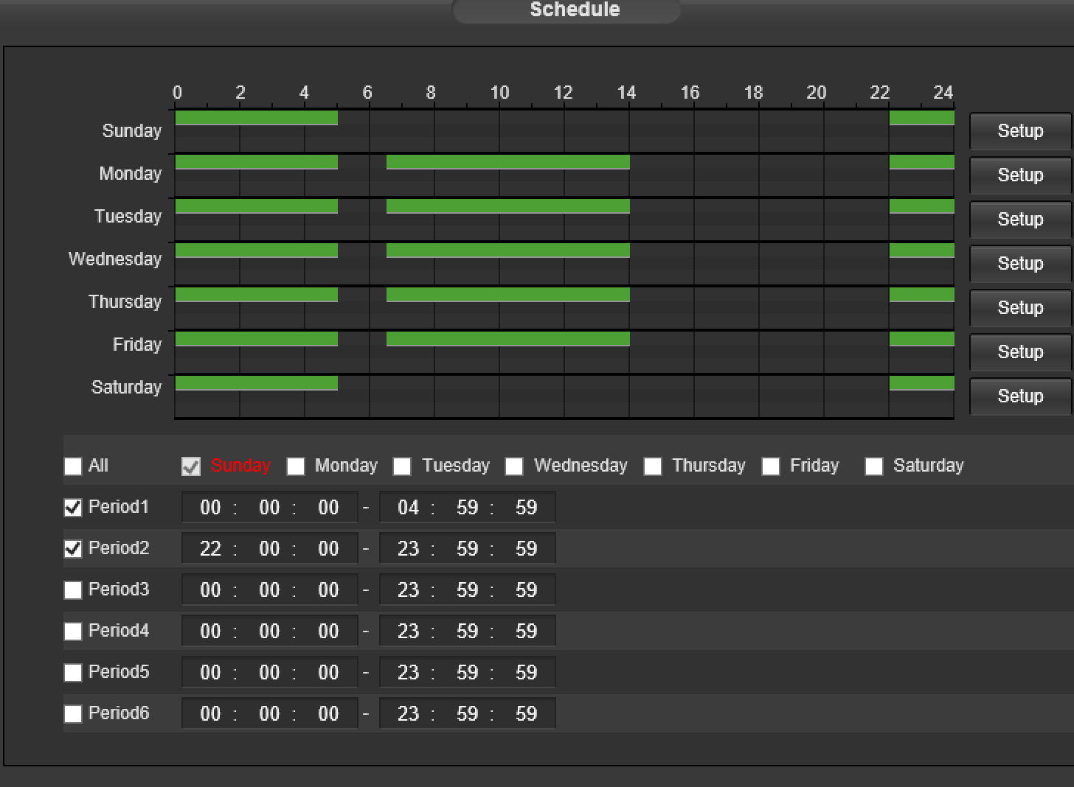
Task: Tick the Period4 checkbox
Action: pyautogui.click(x=73, y=632)
